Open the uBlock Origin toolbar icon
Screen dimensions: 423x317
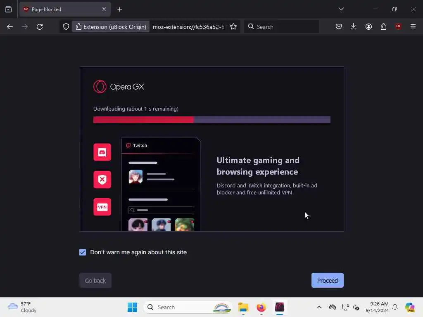click(x=398, y=26)
